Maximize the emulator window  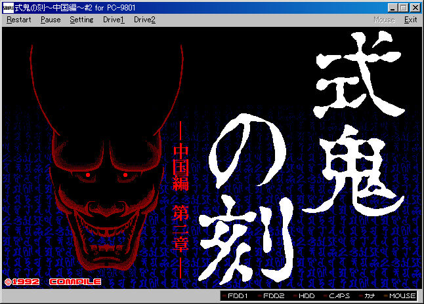[x=404, y=8]
